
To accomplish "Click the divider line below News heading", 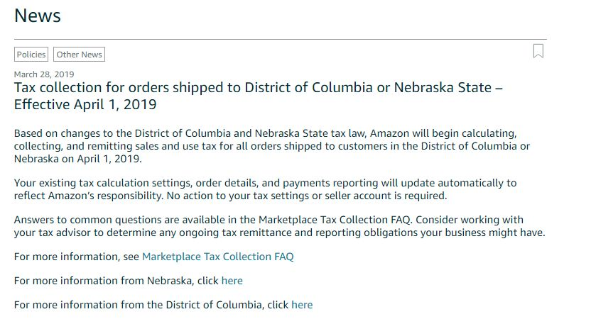I will pos(281,39).
